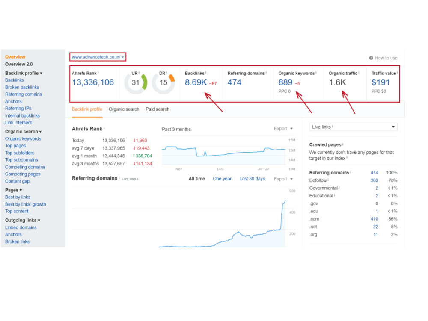The image size is (428, 321).
Task: Open Overview 2.0 in the sidebar
Action: 19,64
